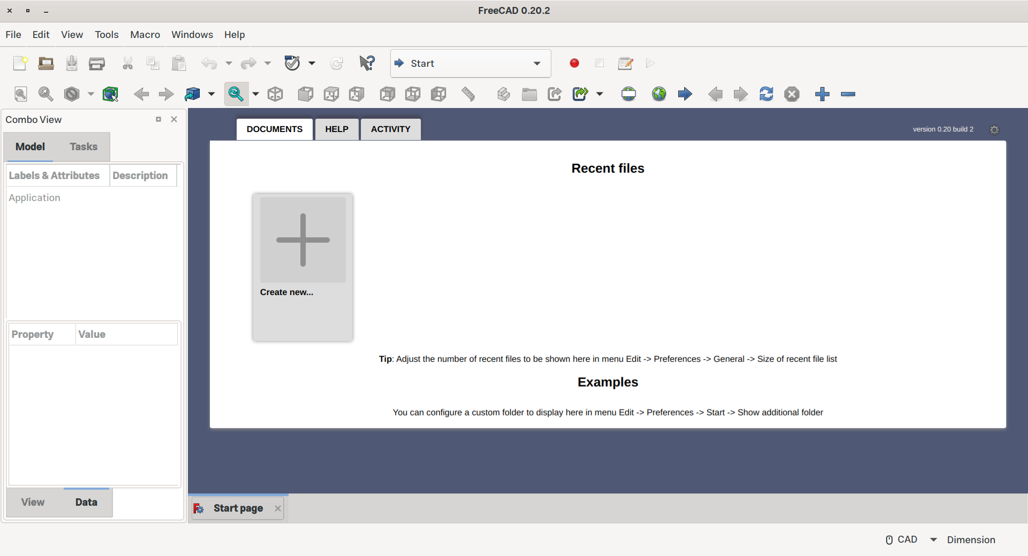The width and height of the screenshot is (1028, 556).
Task: Select the Data tab in Combo View
Action: (x=86, y=502)
